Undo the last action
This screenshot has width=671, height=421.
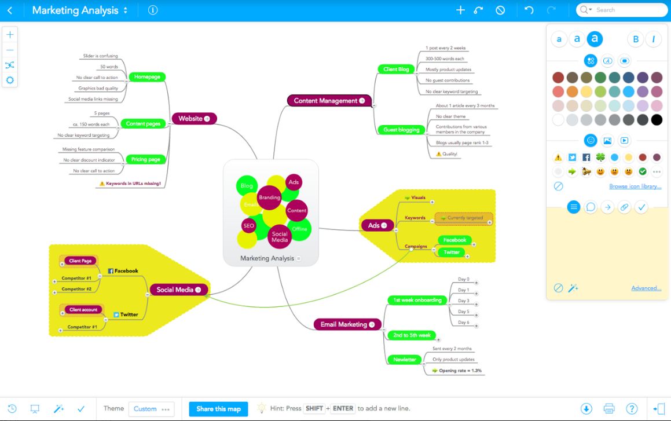tap(529, 10)
